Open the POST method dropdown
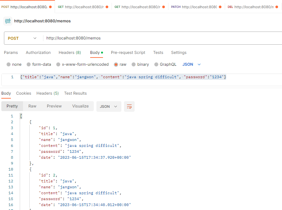The height and width of the screenshot is (210, 282). (x=22, y=38)
